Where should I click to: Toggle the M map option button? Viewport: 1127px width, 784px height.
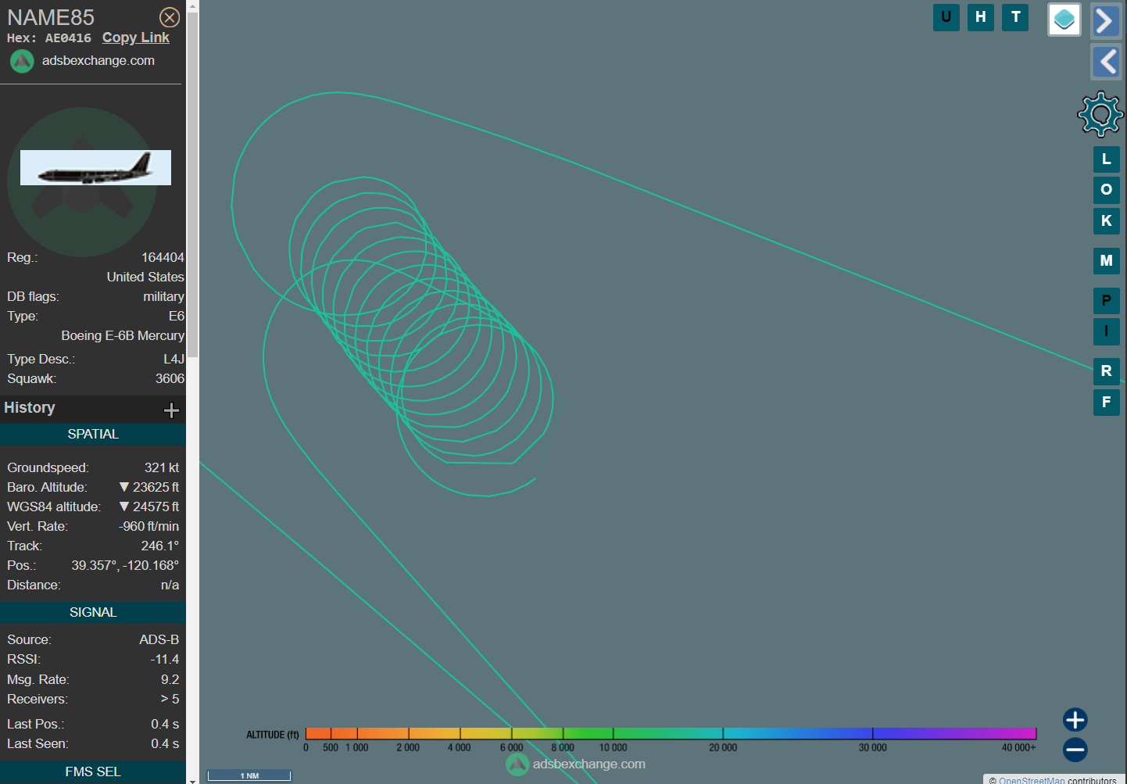(x=1107, y=261)
